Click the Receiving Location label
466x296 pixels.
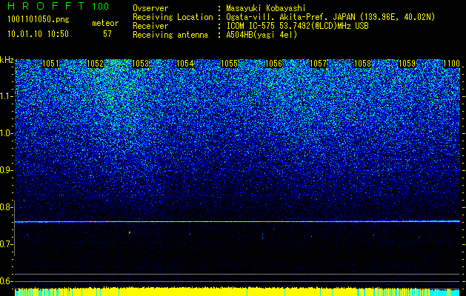pyautogui.click(x=173, y=18)
